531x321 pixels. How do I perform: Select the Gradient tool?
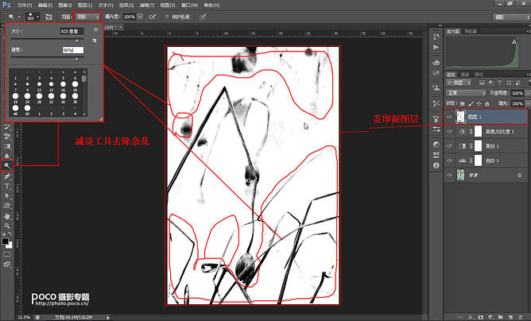click(7, 146)
